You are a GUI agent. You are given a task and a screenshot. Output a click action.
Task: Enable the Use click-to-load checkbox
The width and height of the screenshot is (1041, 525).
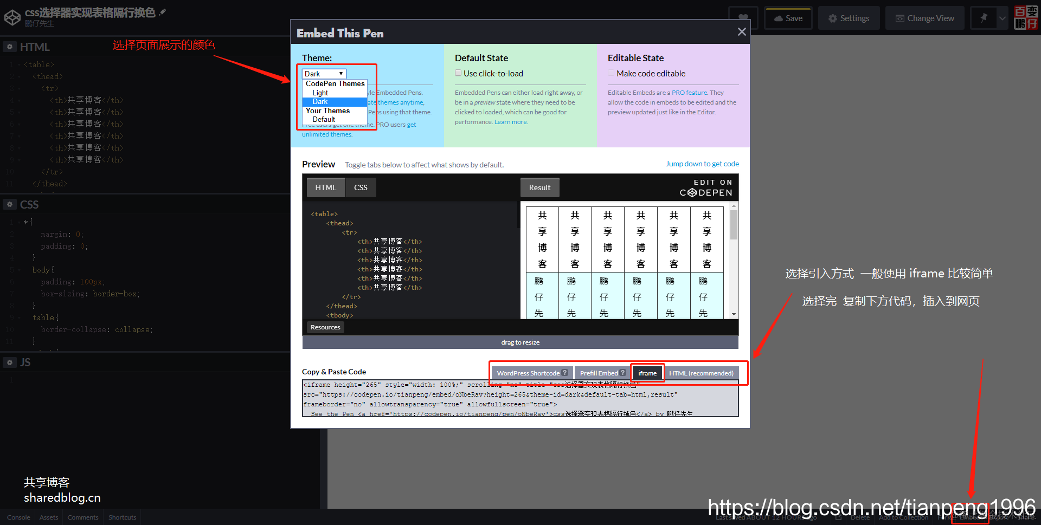click(x=458, y=73)
